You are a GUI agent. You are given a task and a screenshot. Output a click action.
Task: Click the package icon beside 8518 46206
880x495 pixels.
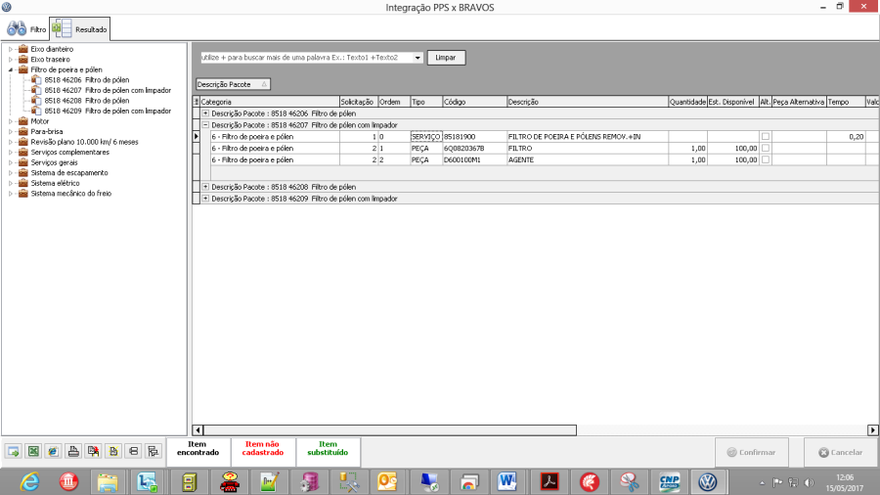click(36, 79)
